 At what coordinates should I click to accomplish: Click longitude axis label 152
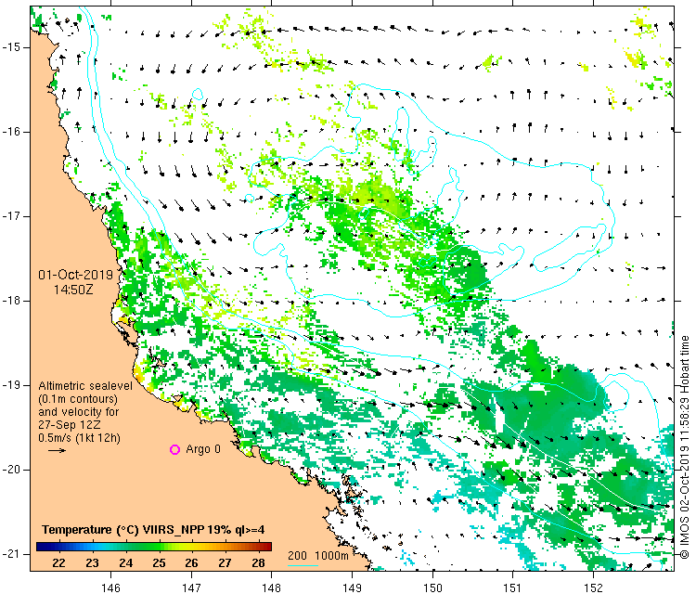click(594, 588)
